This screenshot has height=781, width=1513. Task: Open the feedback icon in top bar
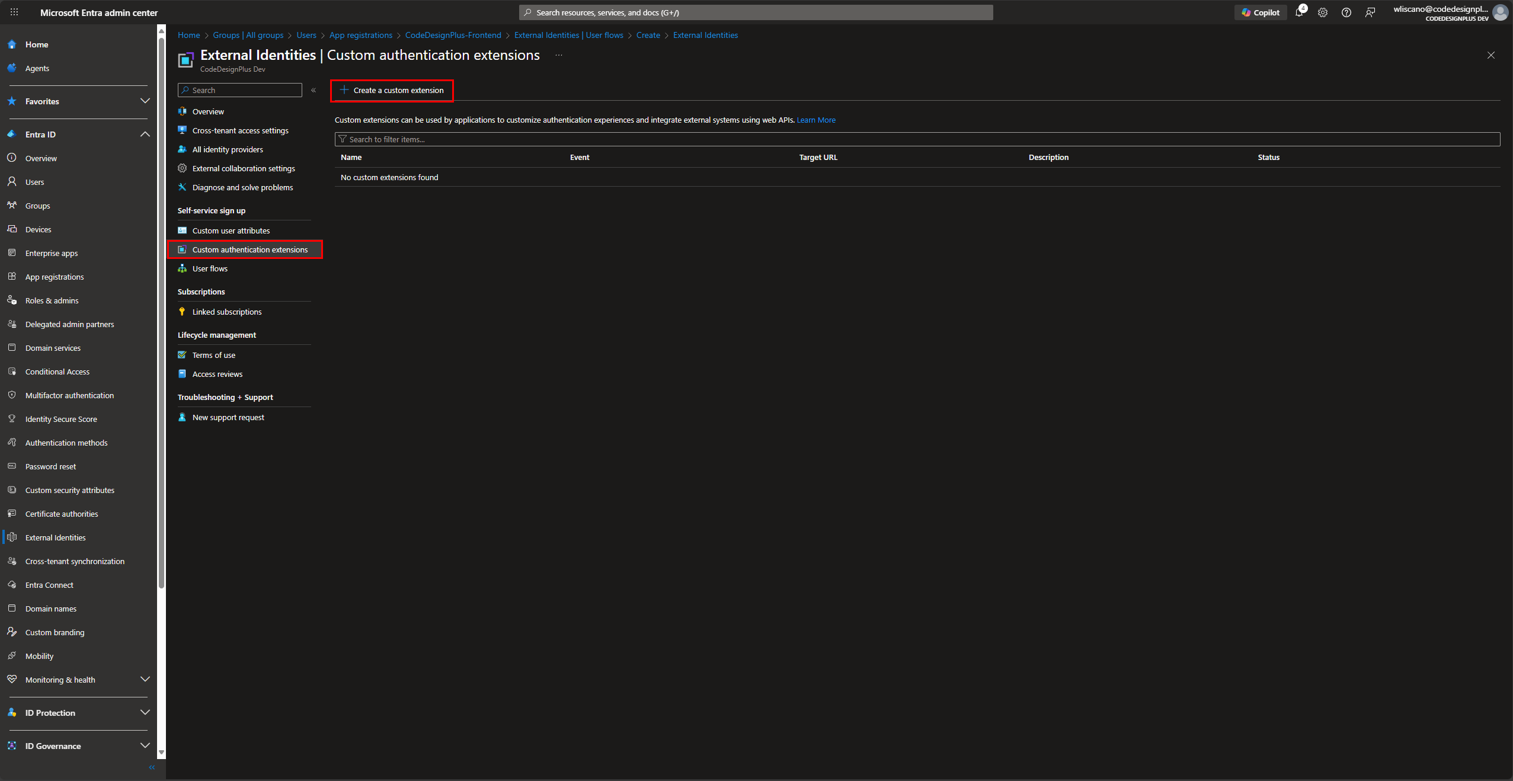click(1370, 12)
